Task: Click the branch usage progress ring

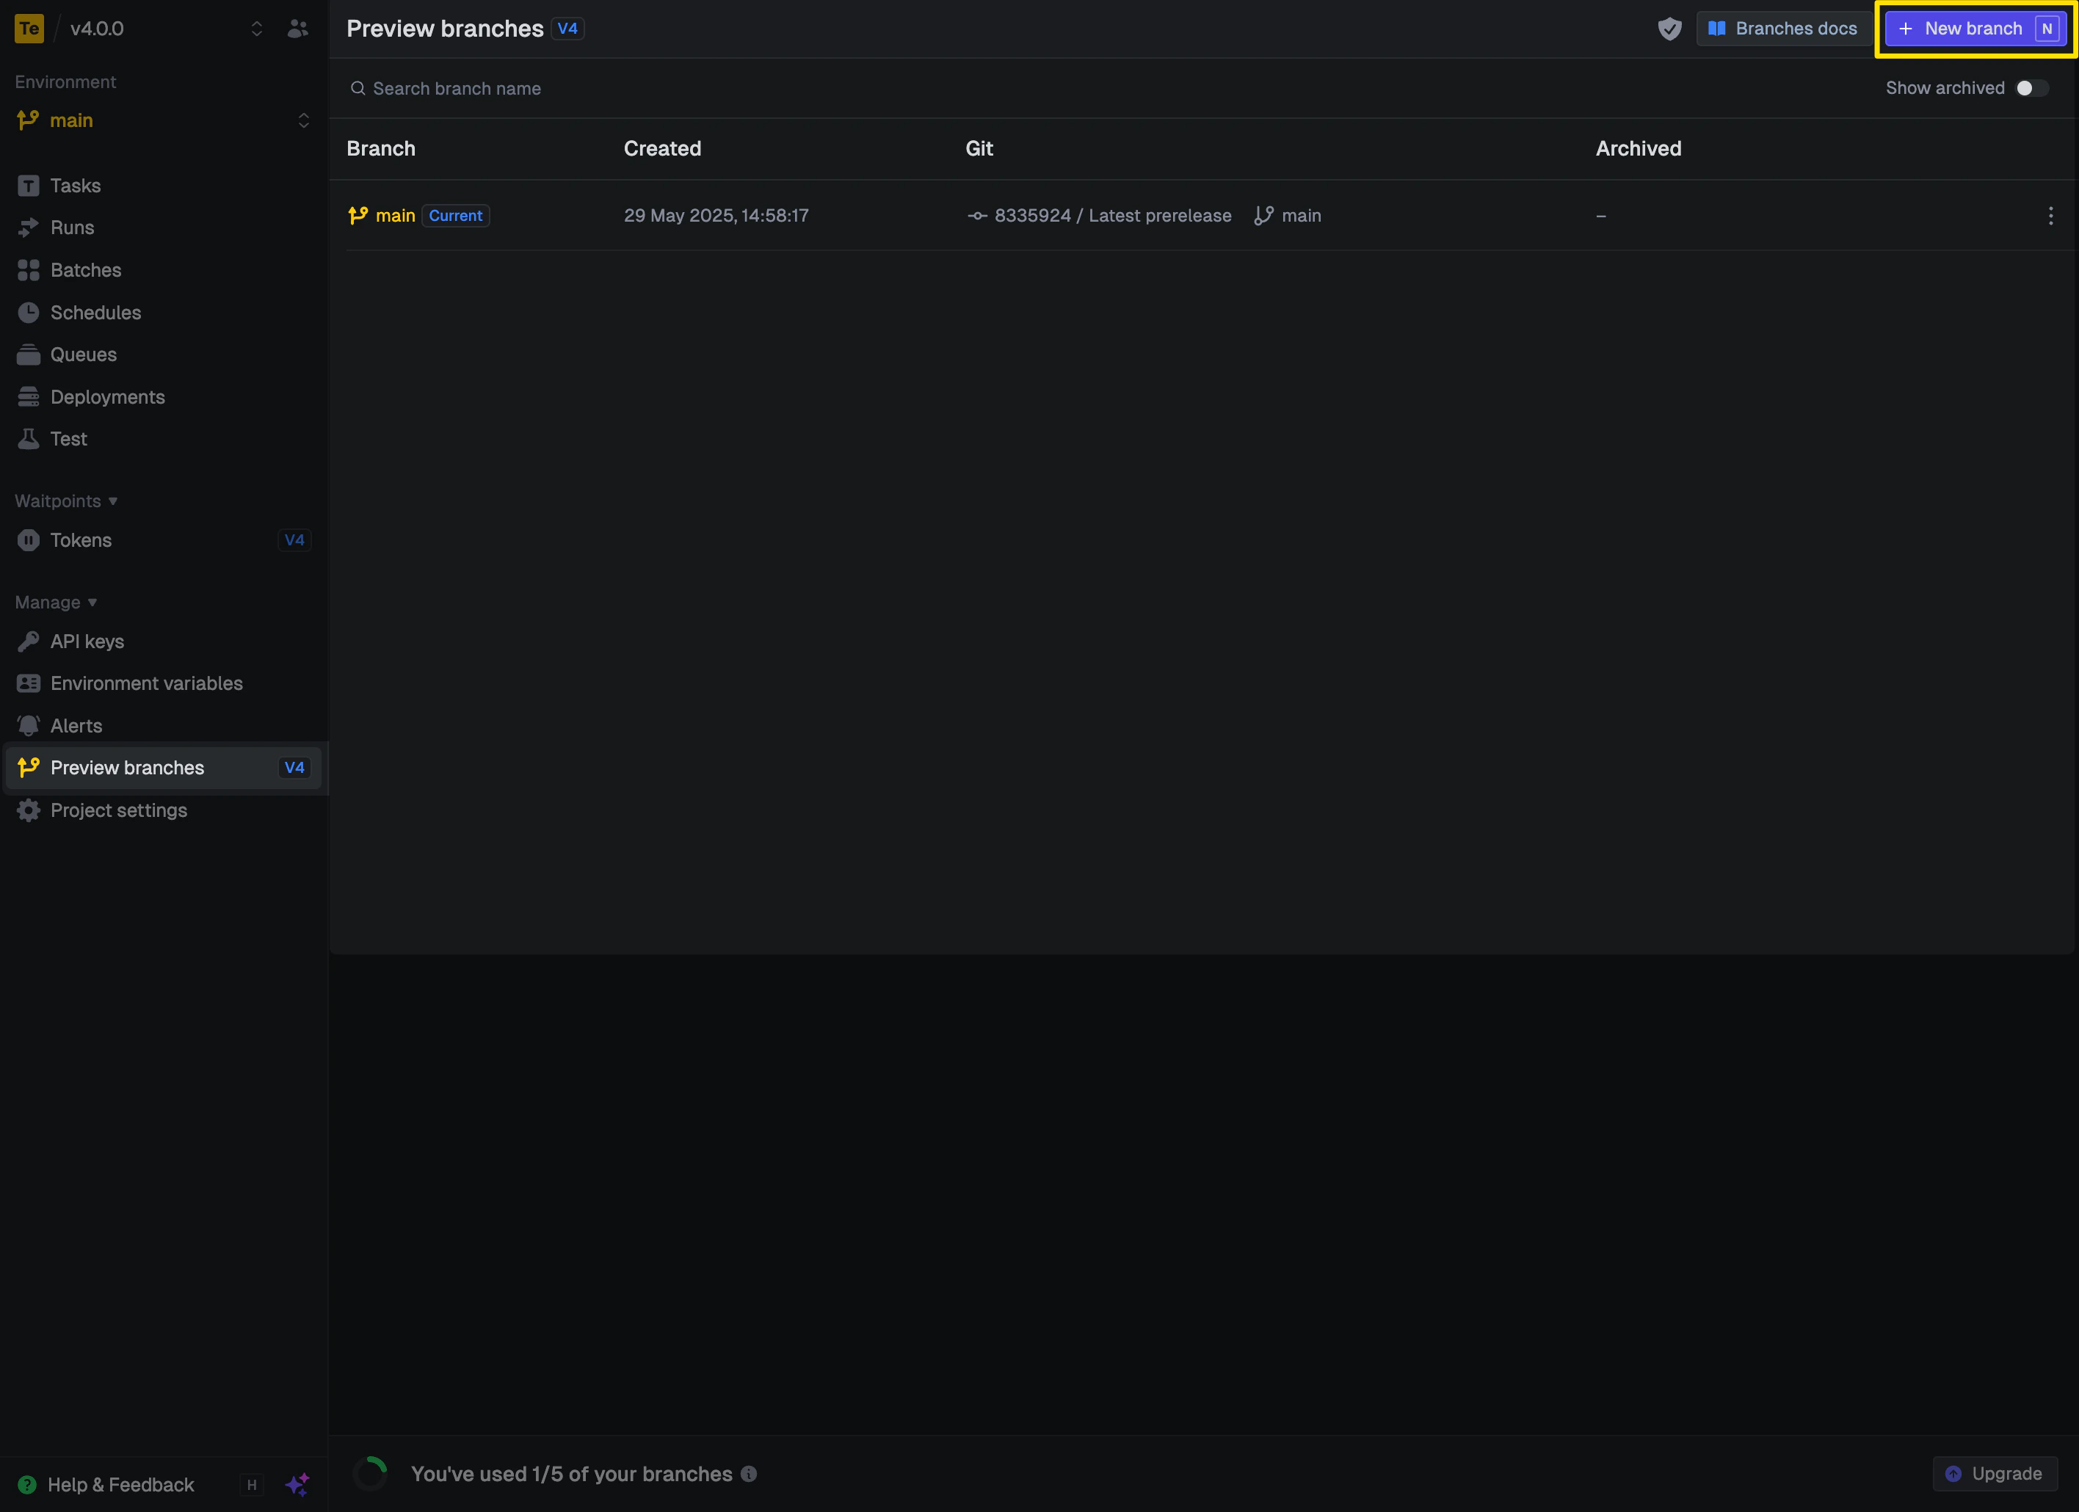Action: (x=371, y=1472)
